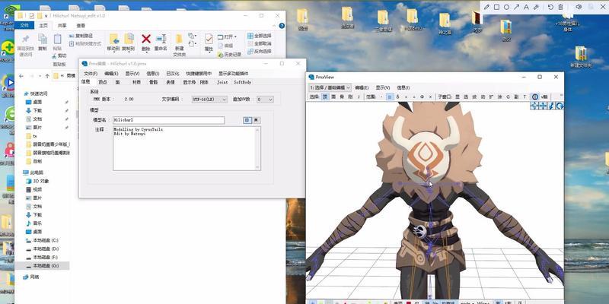This screenshot has width=609, height=304.
Task: Switch to 查看 ribbon tab in Explorer
Action: point(81,25)
